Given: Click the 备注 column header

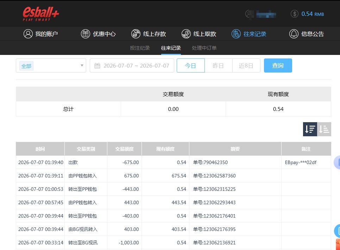Looking at the screenshot, I should coord(306,149).
